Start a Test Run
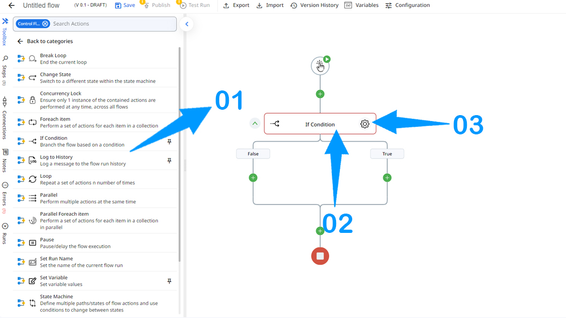Image resolution: width=566 pixels, height=318 pixels. (x=195, y=5)
